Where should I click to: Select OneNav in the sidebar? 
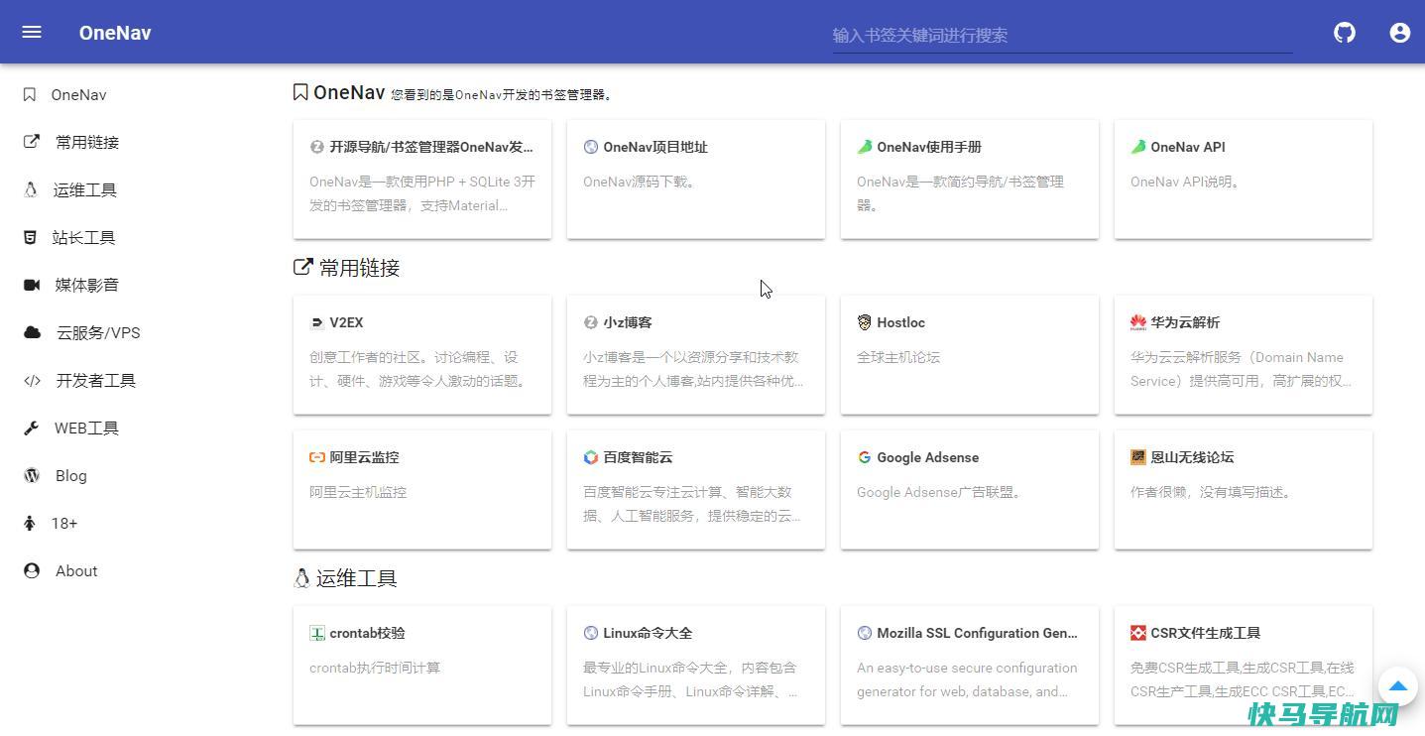click(79, 95)
